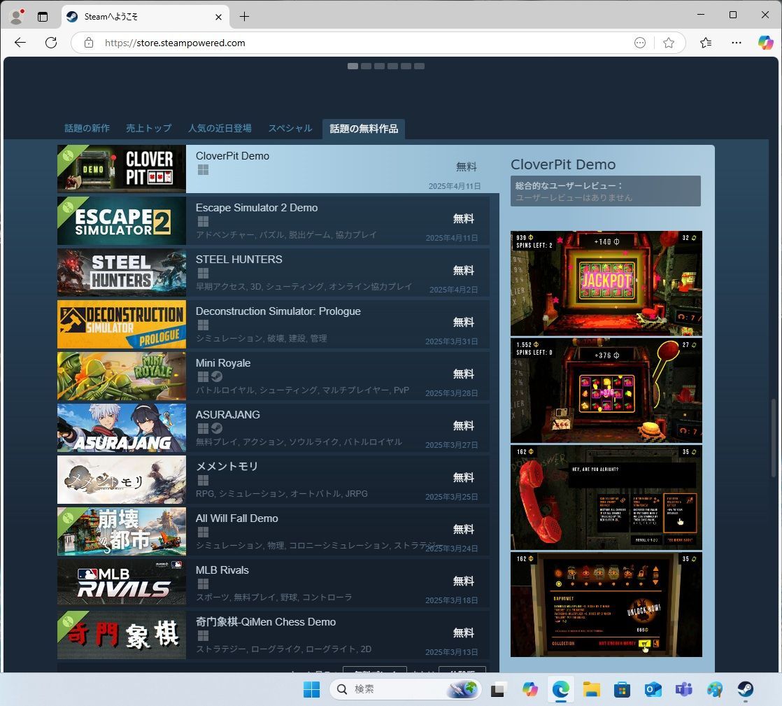The width and height of the screenshot is (782, 706).
Task: Select the 話題の無料作品 tab
Action: coord(364,129)
